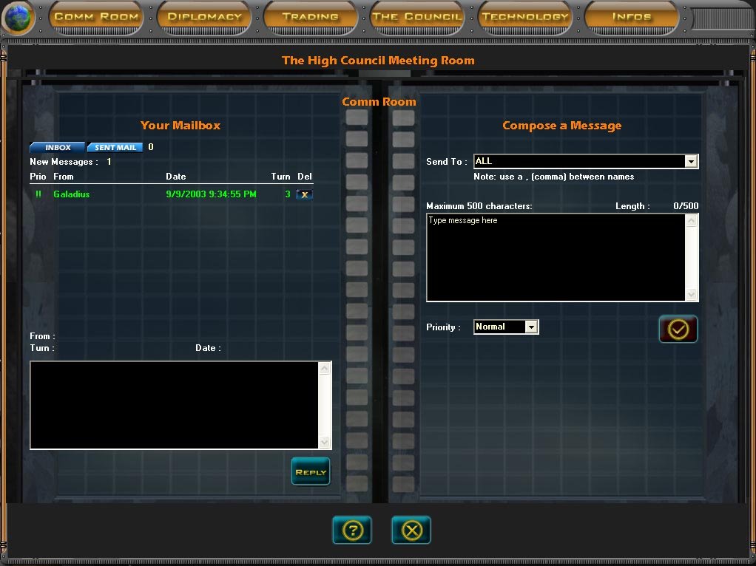Switch to the Inbox tab
Viewport: 756px width, 566px height.
[58, 148]
